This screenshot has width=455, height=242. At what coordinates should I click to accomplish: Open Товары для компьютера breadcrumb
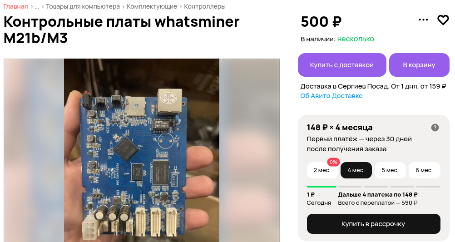[83, 6]
